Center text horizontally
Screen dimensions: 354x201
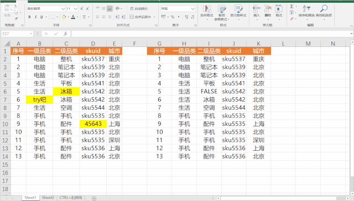point(103,17)
